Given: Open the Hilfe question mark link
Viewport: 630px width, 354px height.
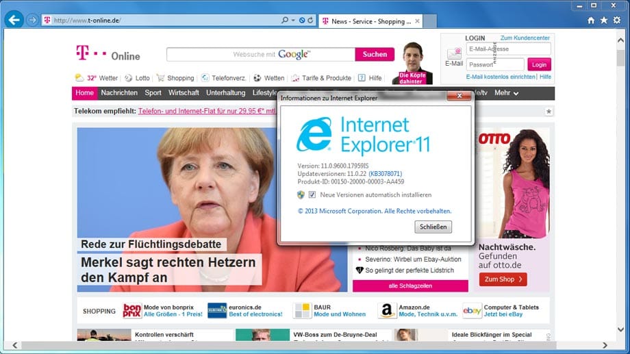Looking at the screenshot, I should [x=362, y=78].
